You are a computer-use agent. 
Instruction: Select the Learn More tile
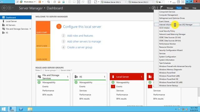point(43,54)
